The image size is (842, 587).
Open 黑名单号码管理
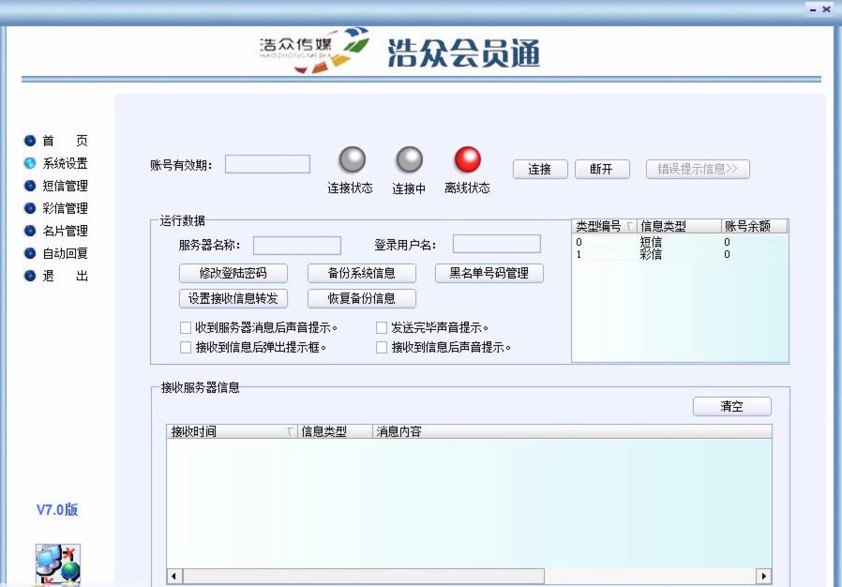pos(489,273)
